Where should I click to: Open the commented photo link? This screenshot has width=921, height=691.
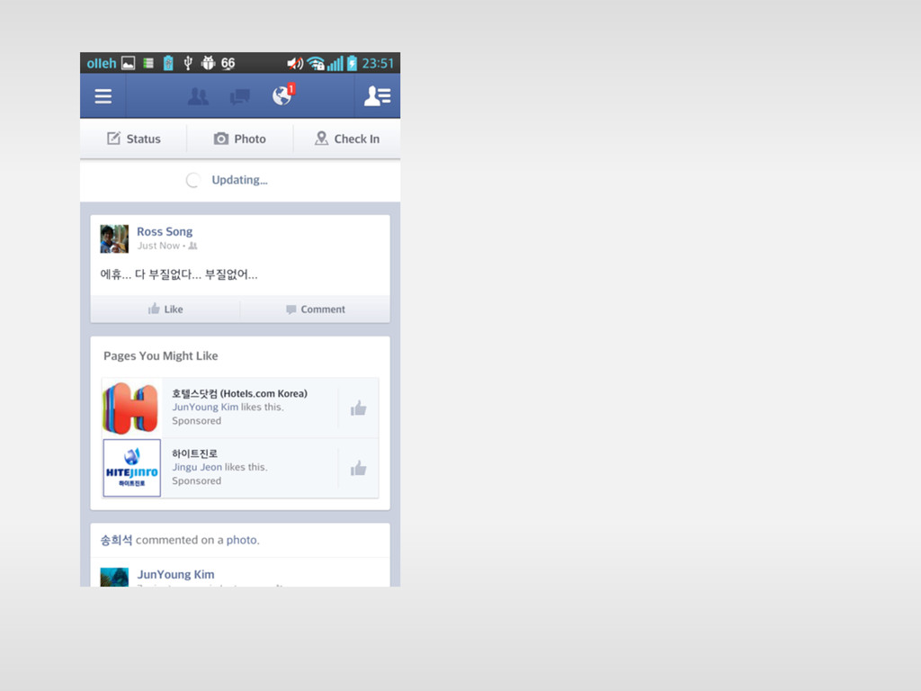241,540
